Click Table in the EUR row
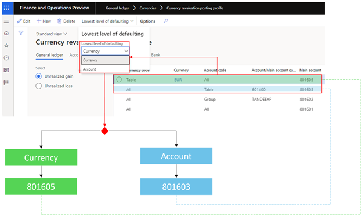 (x=131, y=80)
